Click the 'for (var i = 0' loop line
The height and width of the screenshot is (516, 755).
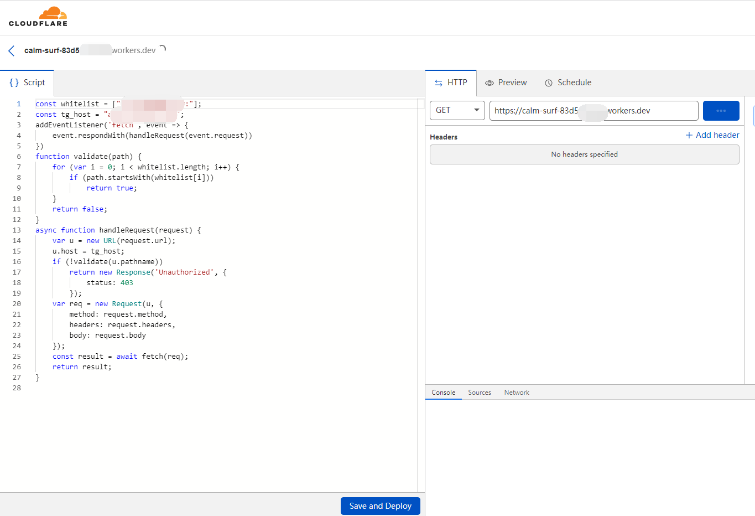(146, 167)
